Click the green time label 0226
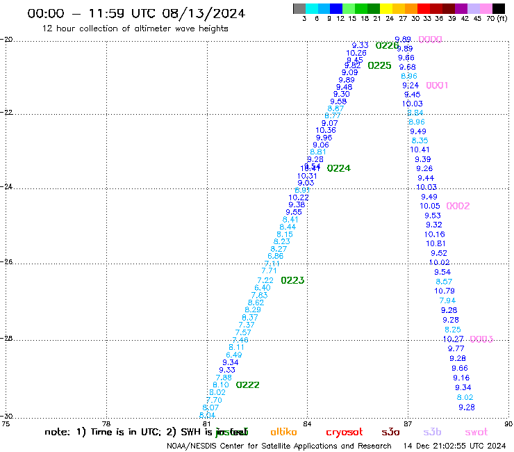514x452 pixels. [x=387, y=46]
